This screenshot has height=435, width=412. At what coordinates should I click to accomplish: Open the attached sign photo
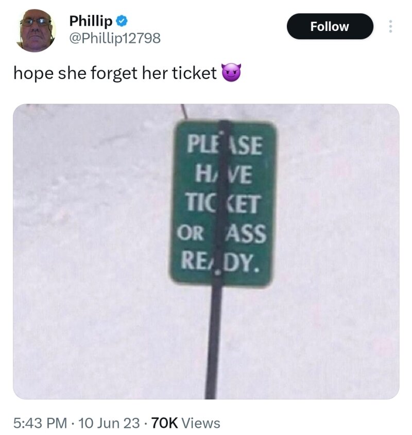[x=206, y=251]
